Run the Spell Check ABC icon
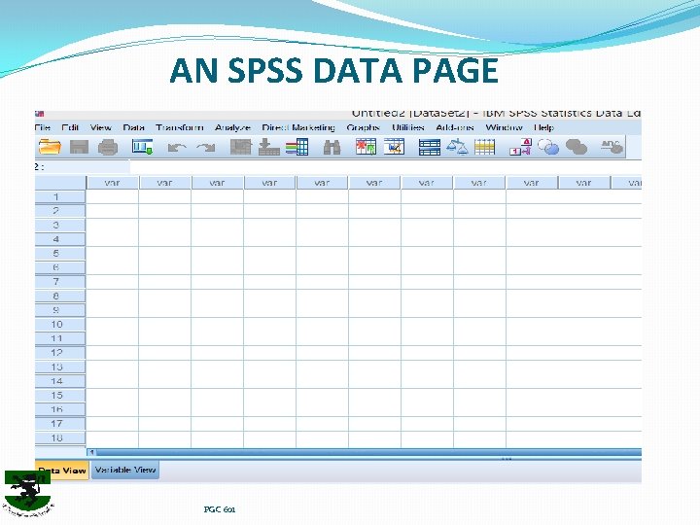This screenshot has width=700, height=525. click(612, 147)
